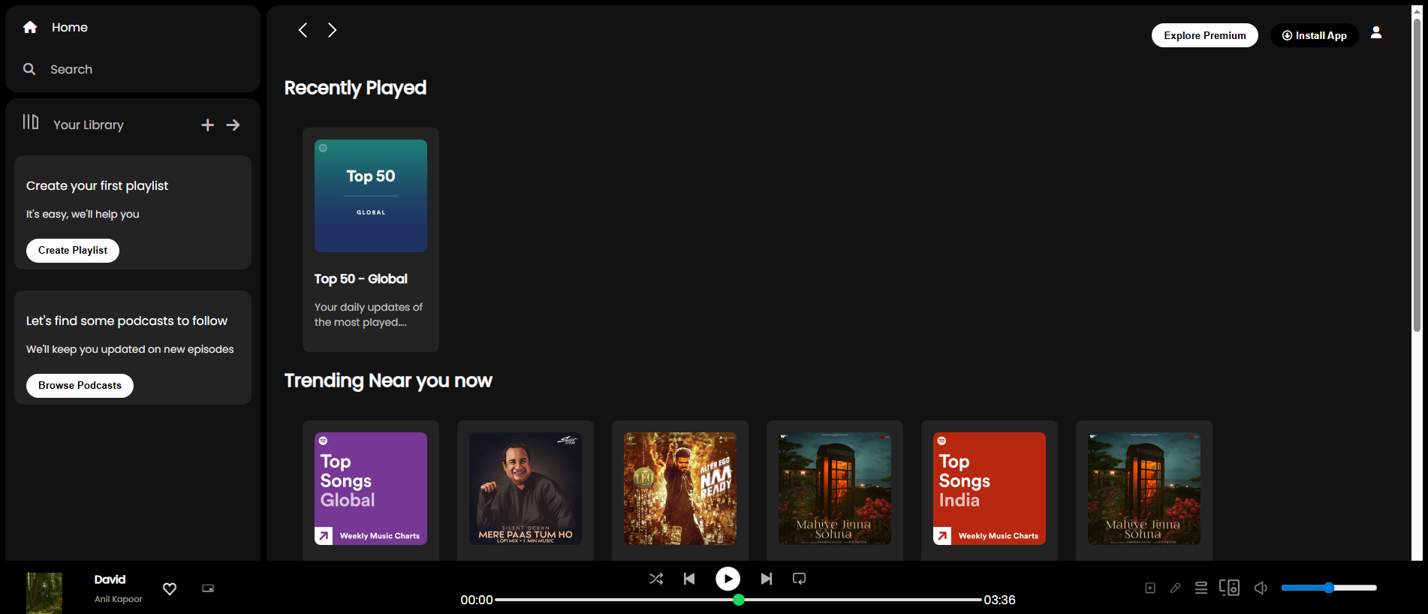Screen dimensions: 1428x614
Task: Open the now playing view icon
Action: point(1150,588)
